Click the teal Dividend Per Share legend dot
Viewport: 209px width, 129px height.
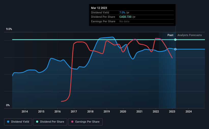point(37,122)
